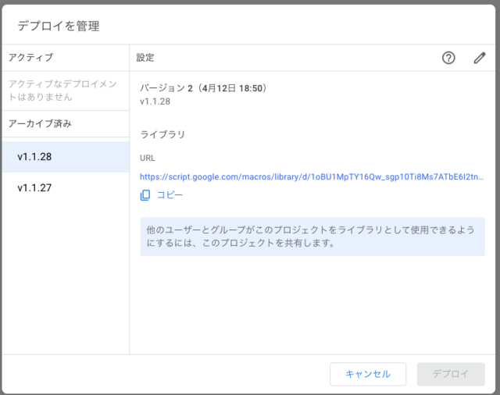Image resolution: width=500 pixels, height=395 pixels.
Task: Click the アクティブなデプロイメントはありません message
Action: point(62,91)
